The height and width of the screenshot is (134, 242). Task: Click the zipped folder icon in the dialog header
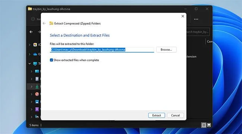tap(51, 23)
